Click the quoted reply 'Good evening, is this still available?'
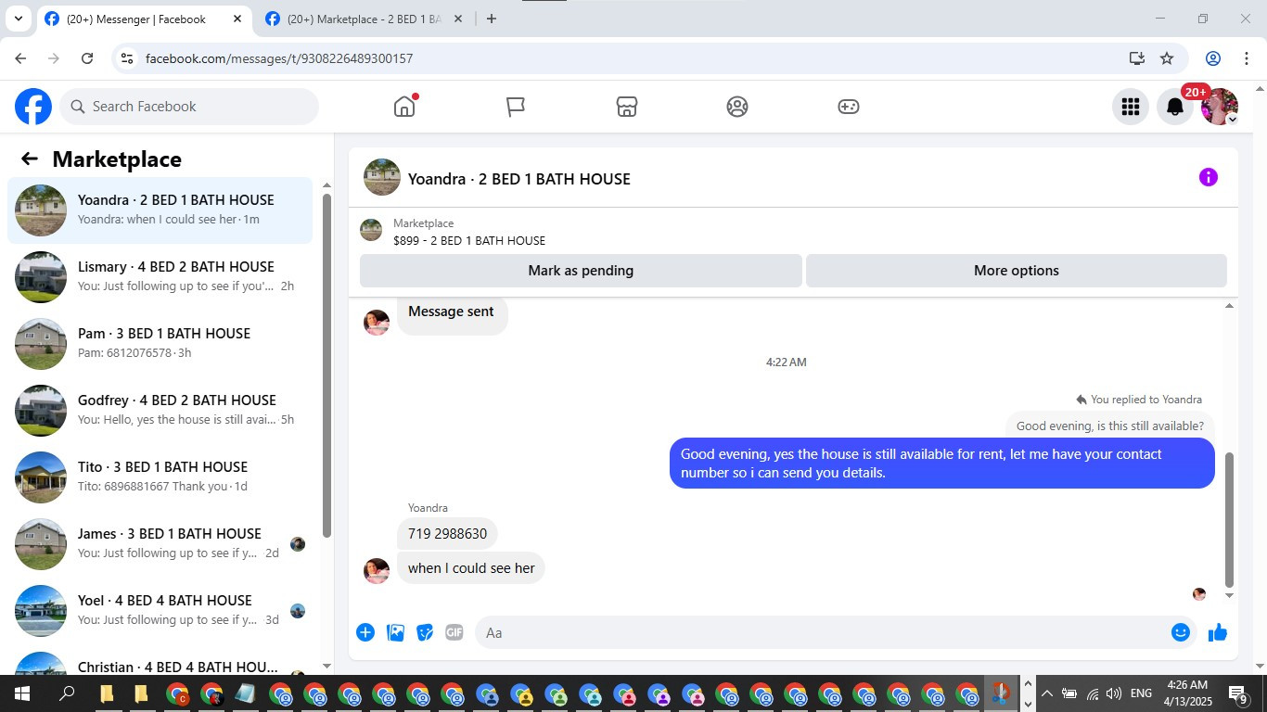This screenshot has height=712, width=1267. (1110, 426)
